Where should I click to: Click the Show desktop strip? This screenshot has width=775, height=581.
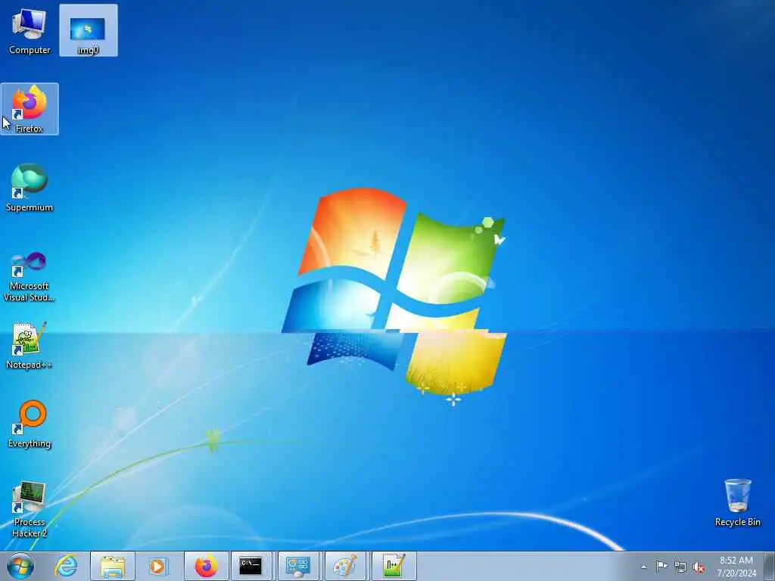tap(770, 566)
